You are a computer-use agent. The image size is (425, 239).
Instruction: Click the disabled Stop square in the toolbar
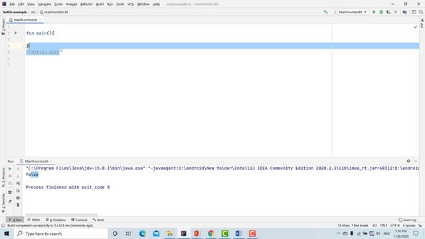coord(396,12)
